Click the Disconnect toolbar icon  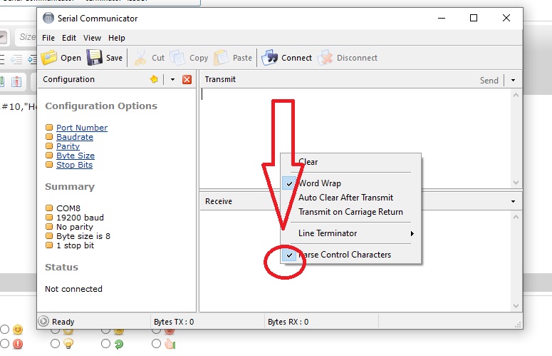[x=326, y=58]
